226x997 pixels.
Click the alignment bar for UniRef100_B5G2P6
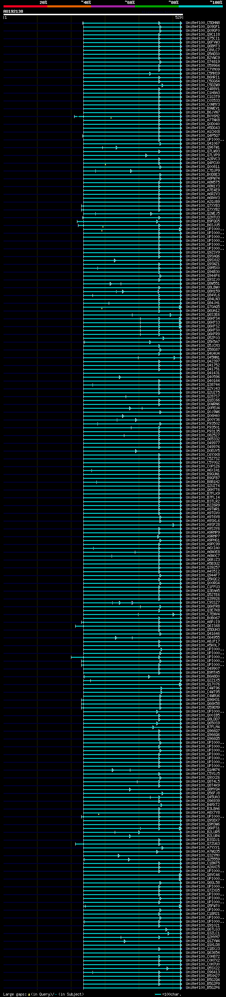point(132,988)
